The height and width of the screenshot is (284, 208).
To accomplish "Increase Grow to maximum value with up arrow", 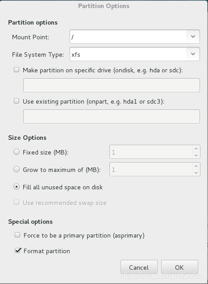I will click(196, 166).
